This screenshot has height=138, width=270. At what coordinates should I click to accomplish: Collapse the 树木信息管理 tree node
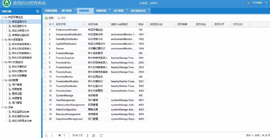click(x=3, y=40)
